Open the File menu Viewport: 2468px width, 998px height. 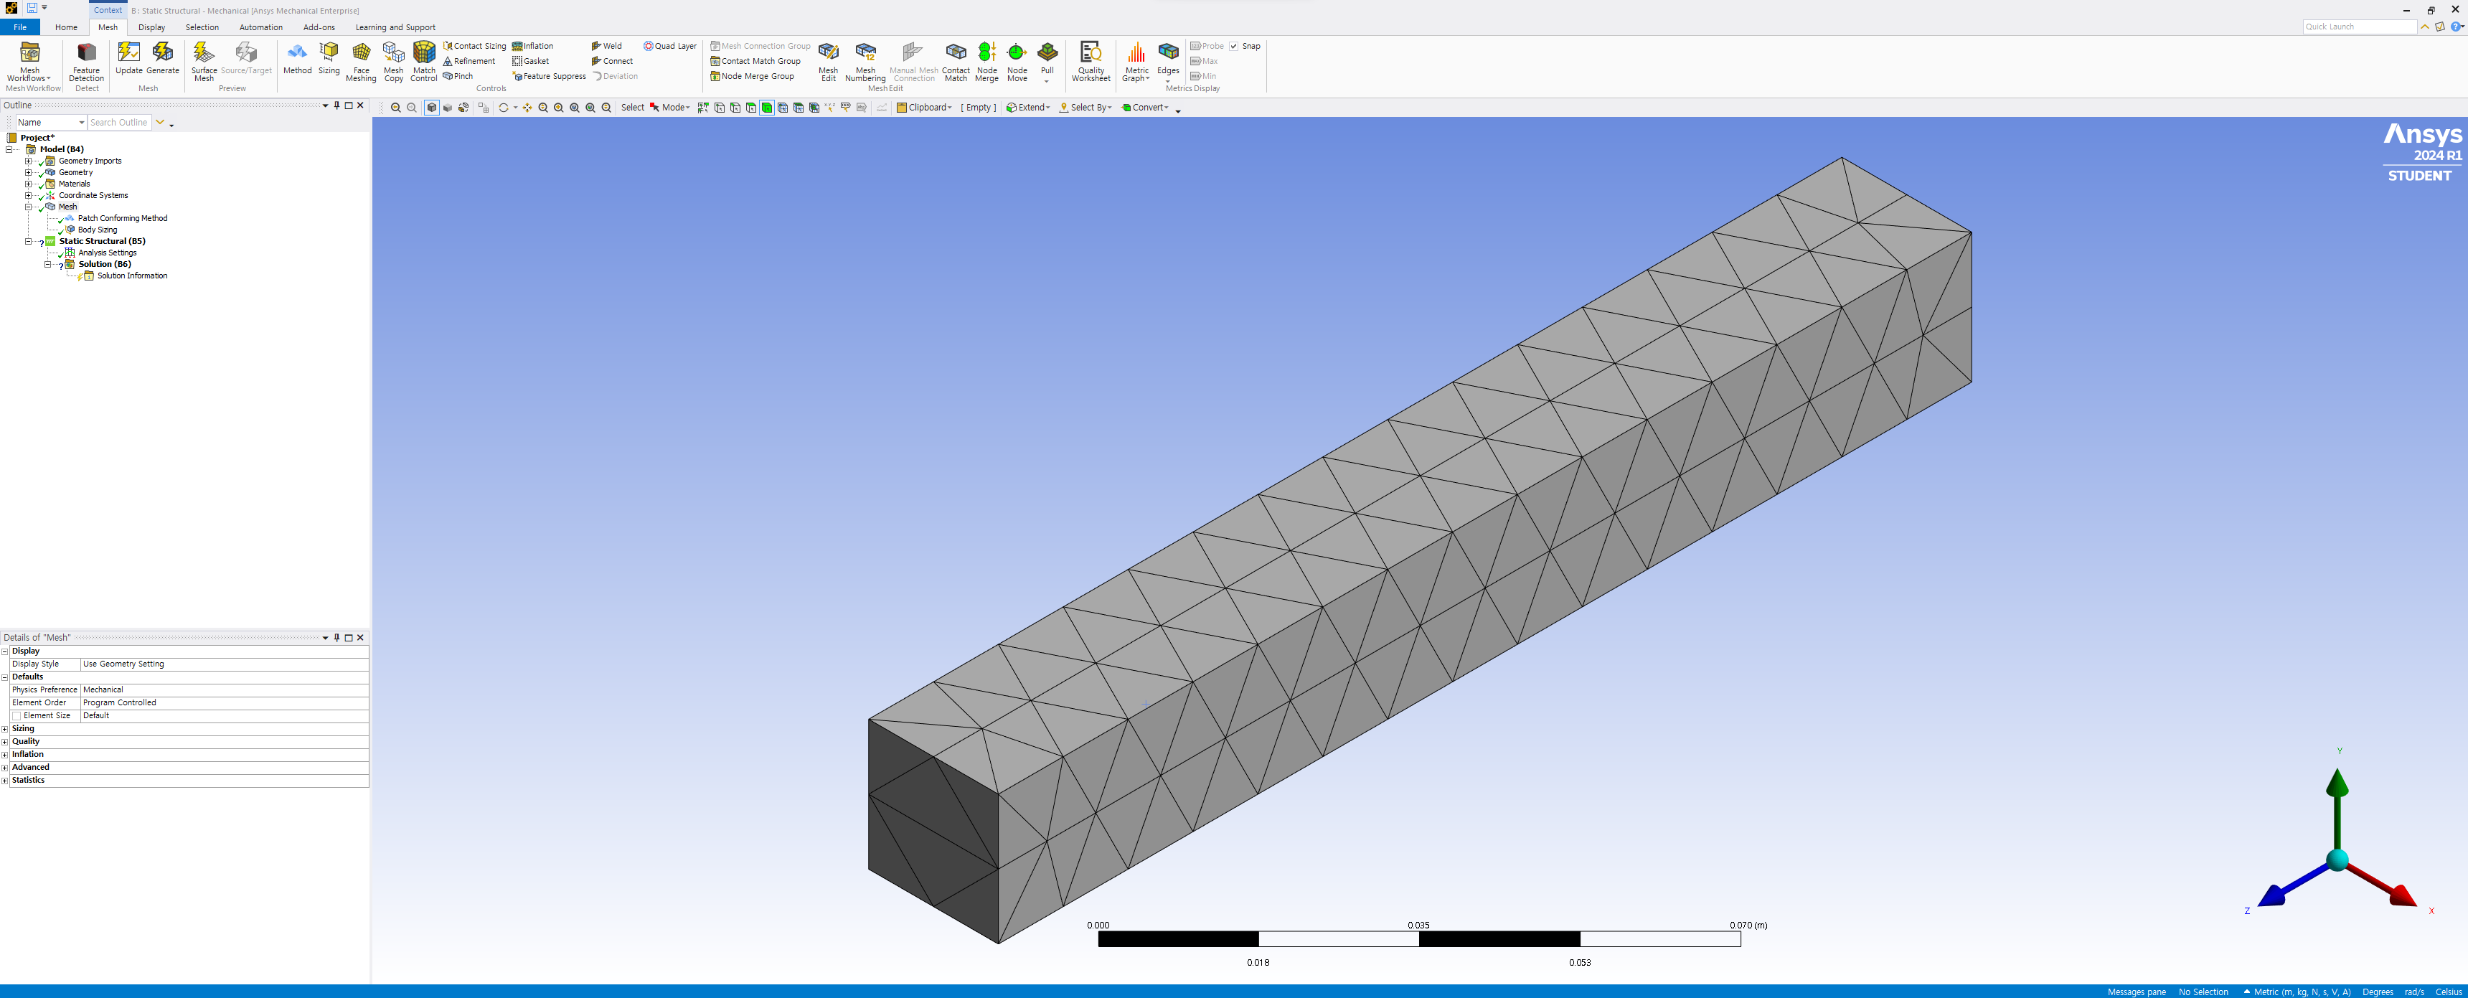click(x=20, y=27)
